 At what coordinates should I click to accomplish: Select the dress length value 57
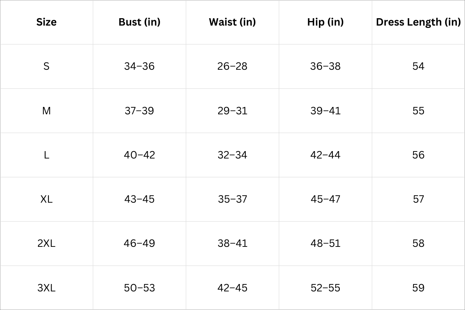point(418,199)
